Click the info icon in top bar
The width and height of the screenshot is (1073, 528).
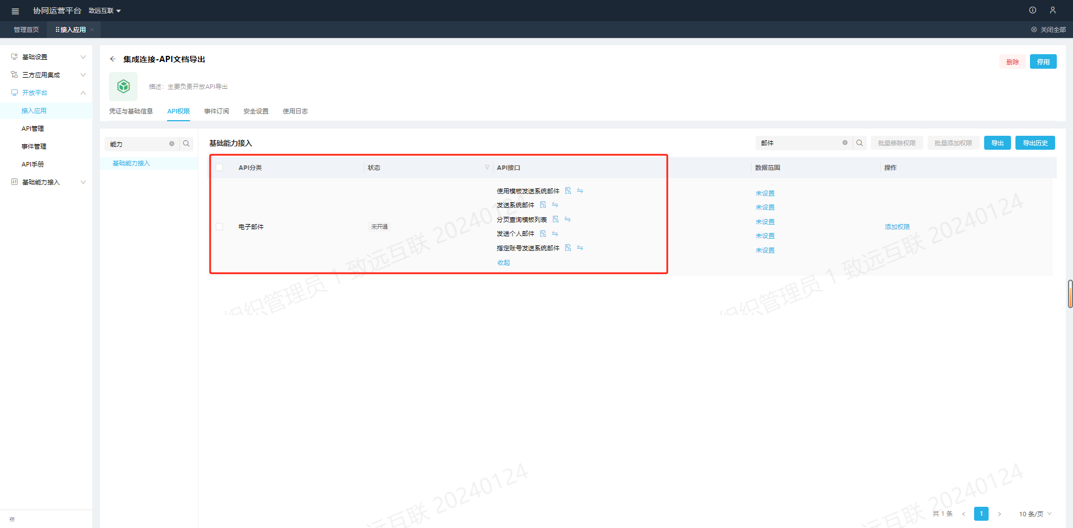[x=1033, y=10]
